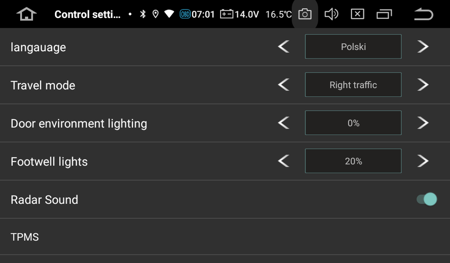Tap the left arrow beside langauage
The image size is (450, 263).
pos(284,46)
